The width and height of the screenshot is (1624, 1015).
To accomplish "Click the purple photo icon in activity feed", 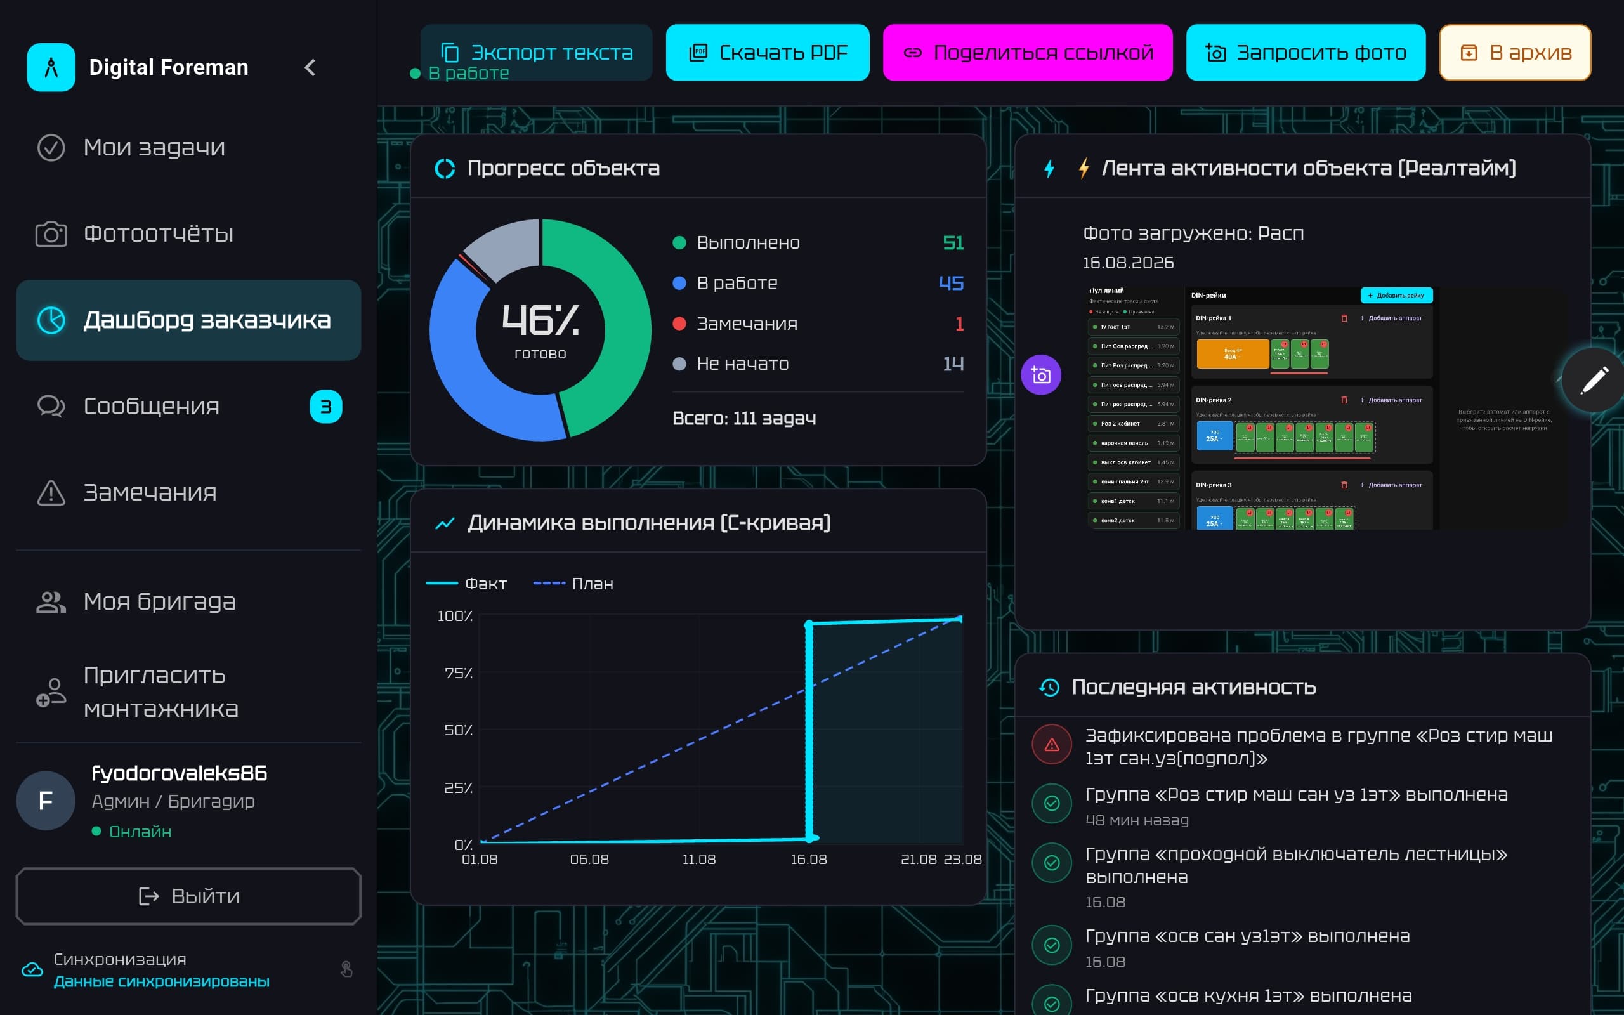I will (x=1041, y=374).
